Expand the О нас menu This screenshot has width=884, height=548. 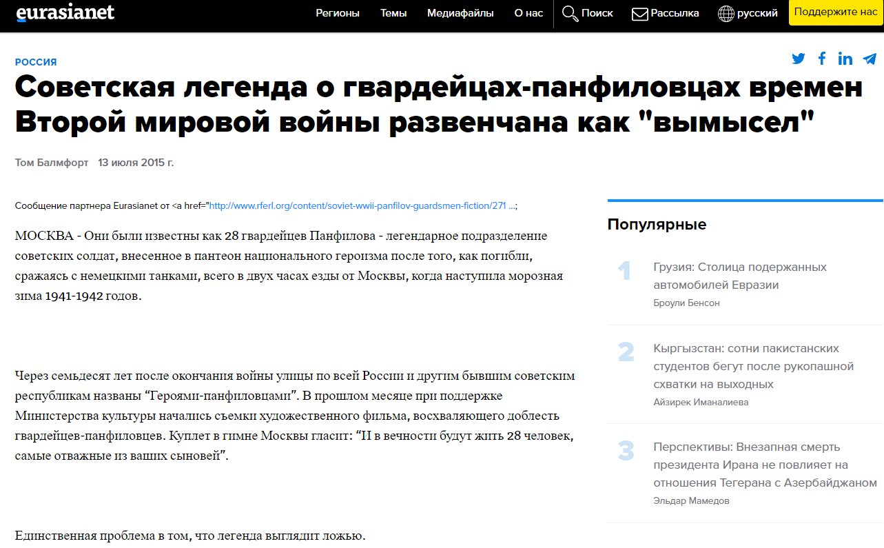pyautogui.click(x=528, y=13)
